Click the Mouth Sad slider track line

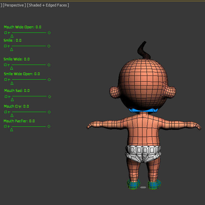coord(29,96)
